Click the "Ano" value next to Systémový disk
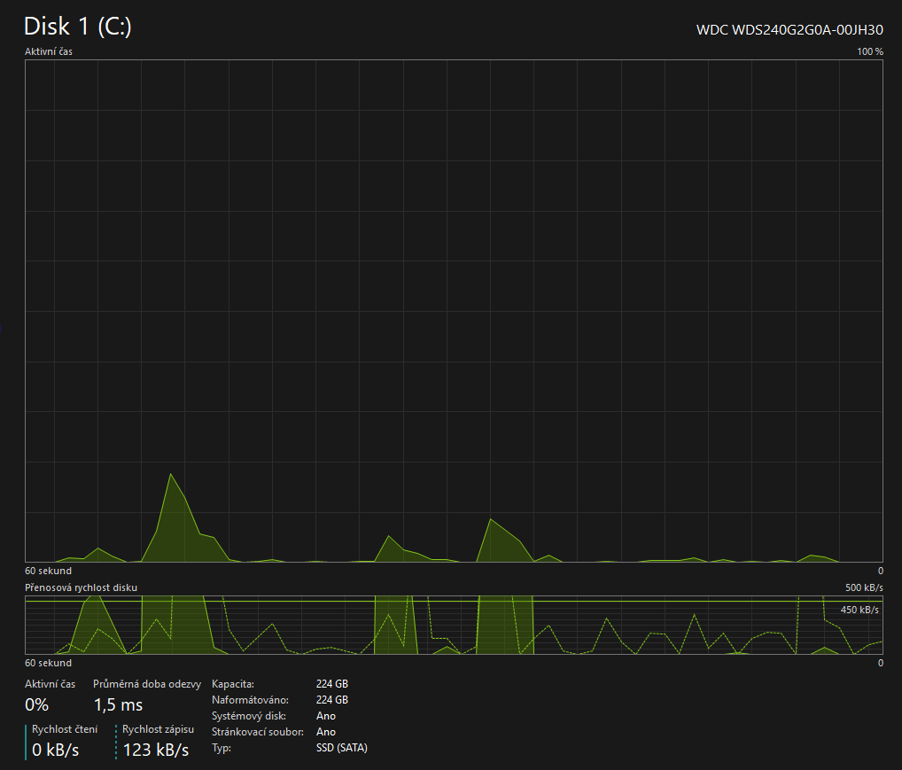The height and width of the screenshot is (770, 902). (325, 716)
